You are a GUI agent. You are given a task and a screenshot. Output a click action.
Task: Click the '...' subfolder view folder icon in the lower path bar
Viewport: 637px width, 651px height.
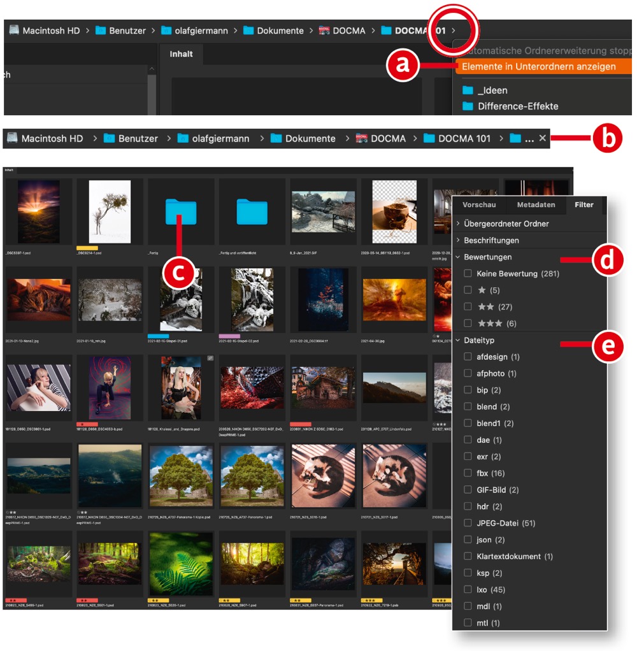click(515, 138)
